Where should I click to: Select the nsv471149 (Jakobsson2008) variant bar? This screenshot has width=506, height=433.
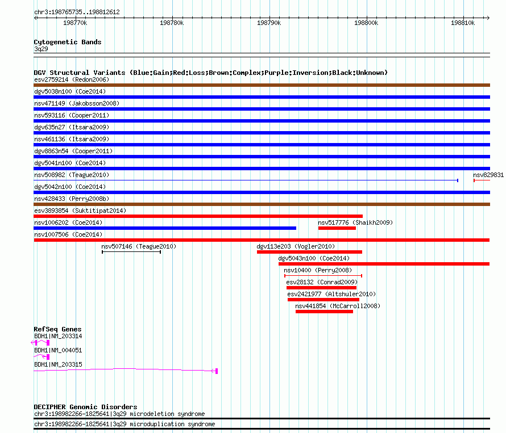pyautogui.click(x=262, y=109)
